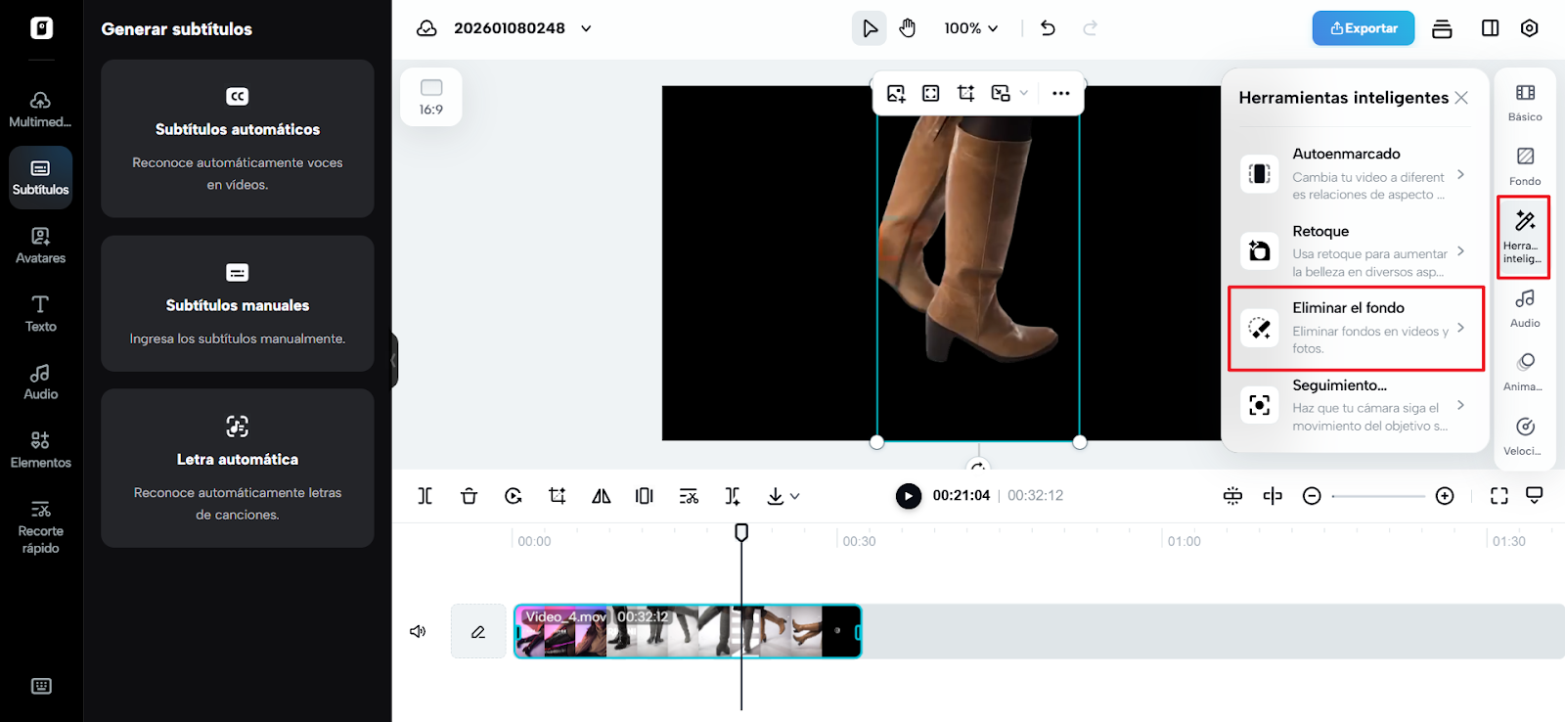Click the split clip tool icon
Viewport: 1565px width, 722px height.
(x=425, y=496)
